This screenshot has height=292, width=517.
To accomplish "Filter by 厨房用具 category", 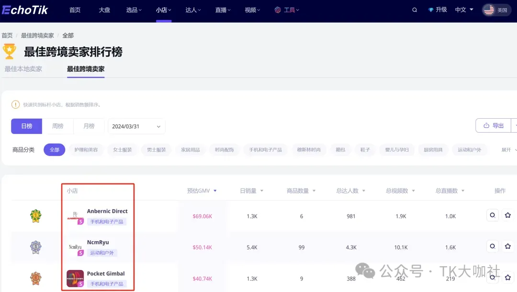I will click(x=433, y=150).
